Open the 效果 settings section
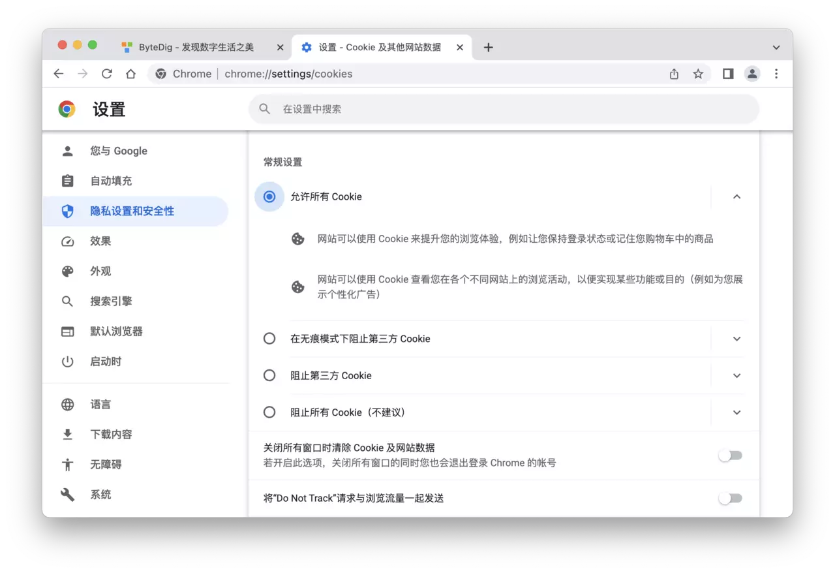Screen dimensions: 835x573 136,241
